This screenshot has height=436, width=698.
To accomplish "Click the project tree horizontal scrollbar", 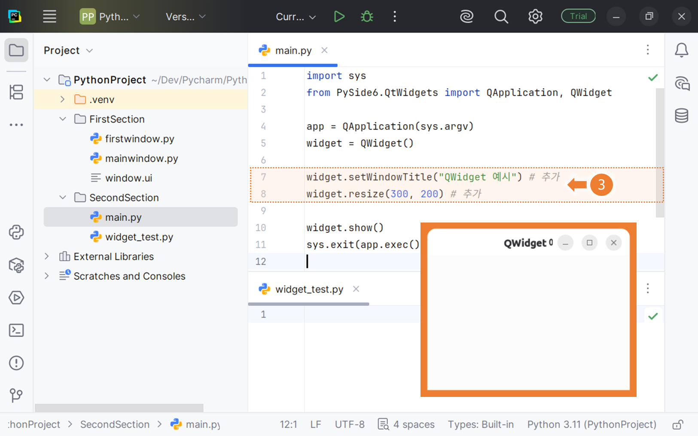I will 119,407.
